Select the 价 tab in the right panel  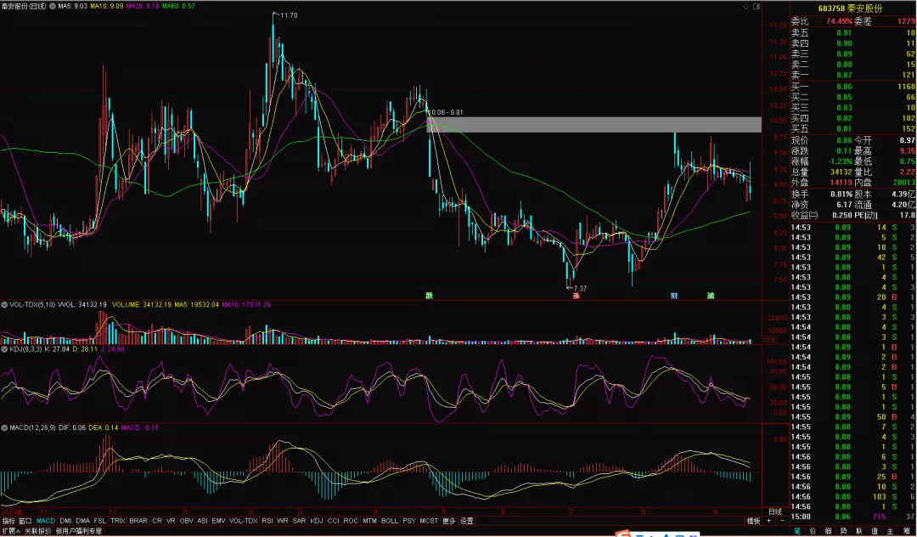click(x=813, y=531)
